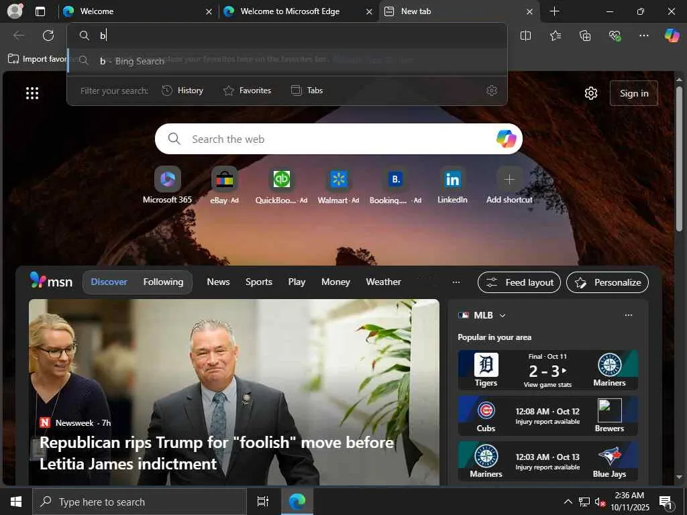
Task: Click the Windows taskbar search box
Action: pyautogui.click(x=140, y=502)
